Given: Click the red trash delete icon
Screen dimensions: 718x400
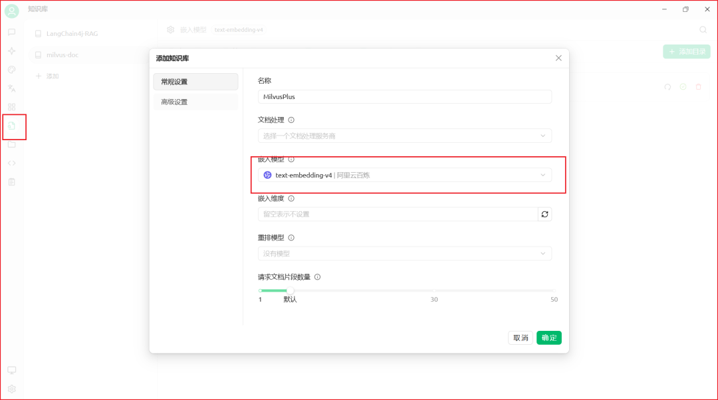Looking at the screenshot, I should [698, 87].
